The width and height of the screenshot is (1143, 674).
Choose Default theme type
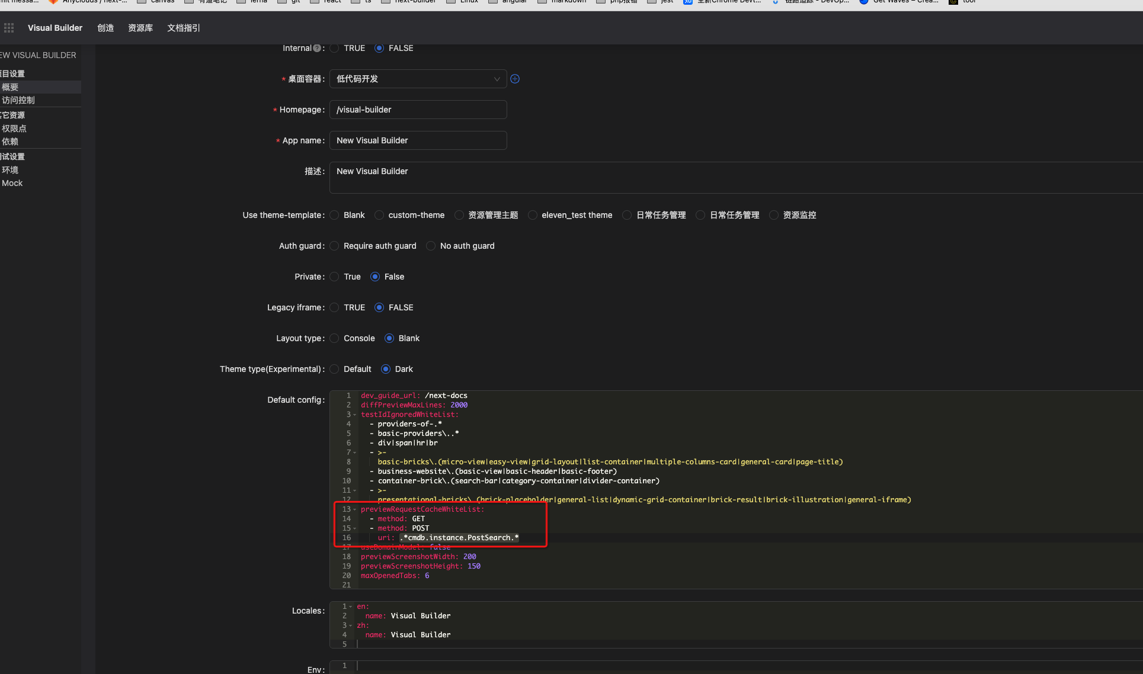(335, 369)
